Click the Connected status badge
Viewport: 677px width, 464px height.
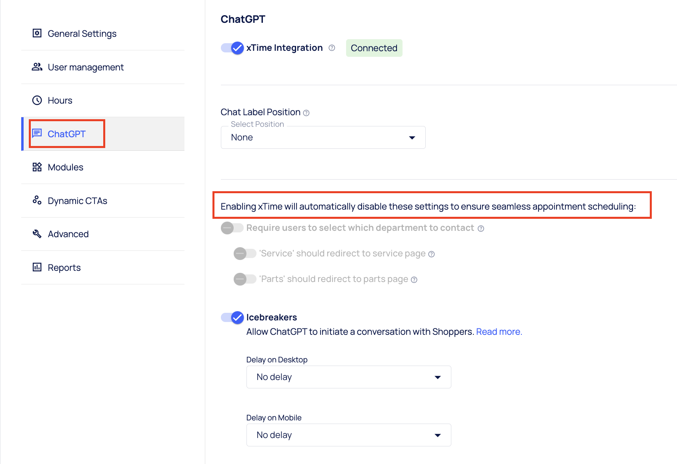tap(374, 48)
